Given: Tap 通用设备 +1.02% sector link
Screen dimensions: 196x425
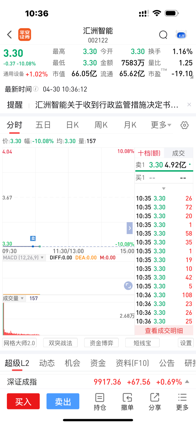Looking at the screenshot, I should click(26, 74).
